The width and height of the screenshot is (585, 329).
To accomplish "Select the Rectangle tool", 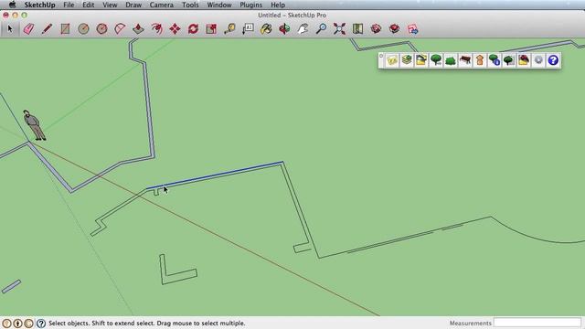I will [x=65, y=28].
